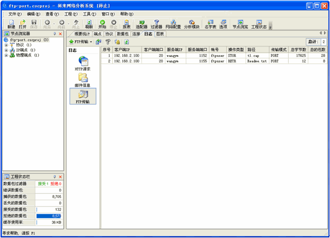Expand the 协议 (1) tree node
This screenshot has height=238, width=330.
click(6, 45)
